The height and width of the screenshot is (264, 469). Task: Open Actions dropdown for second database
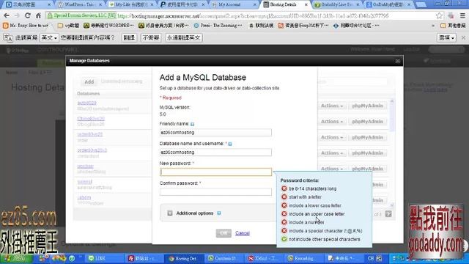[332, 122]
